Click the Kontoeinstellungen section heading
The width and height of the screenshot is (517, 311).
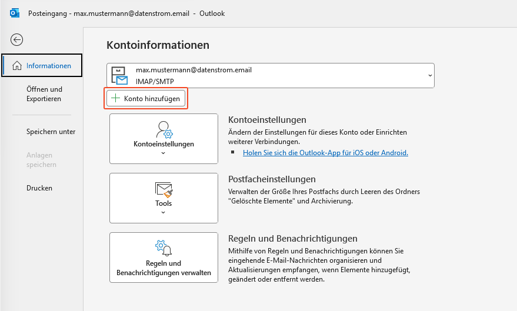tap(267, 119)
